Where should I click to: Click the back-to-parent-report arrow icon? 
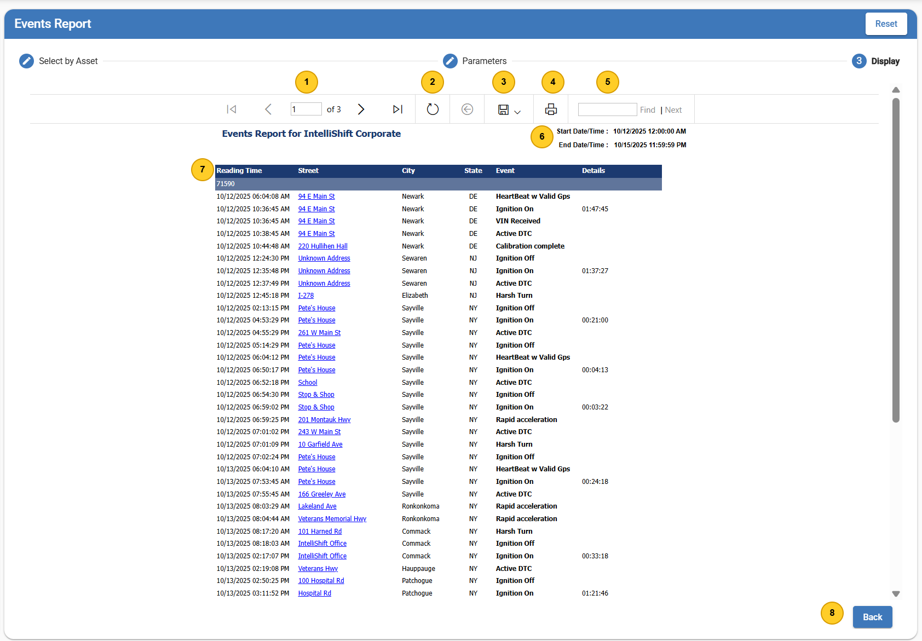(x=467, y=109)
